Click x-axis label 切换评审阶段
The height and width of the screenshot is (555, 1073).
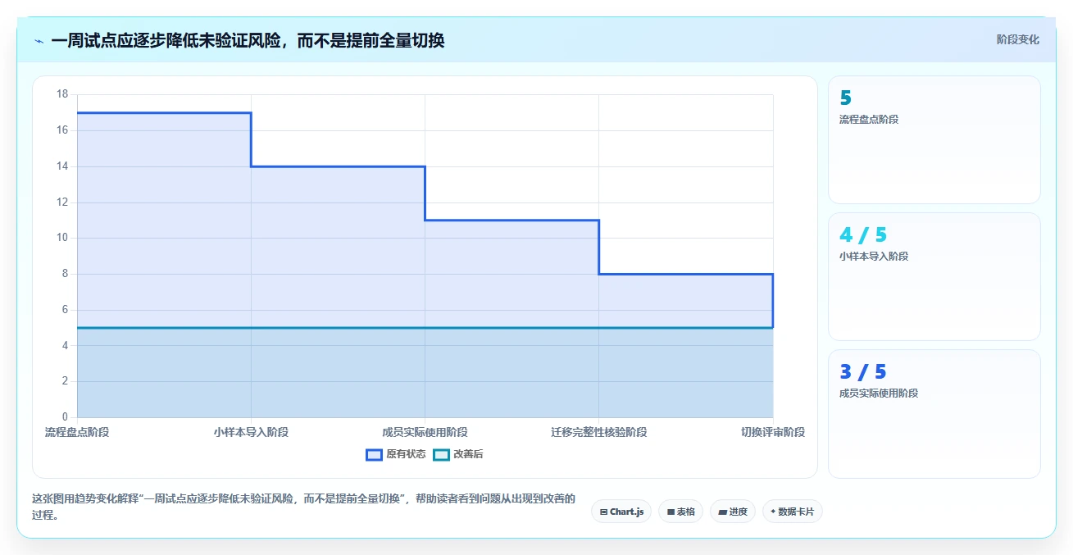pyautogui.click(x=773, y=432)
